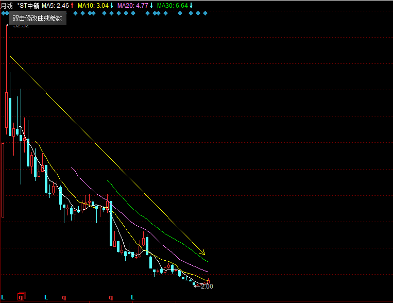393x303 pixels.
Task: Select the MA10: 3.04 indicator label
Action: point(93,6)
